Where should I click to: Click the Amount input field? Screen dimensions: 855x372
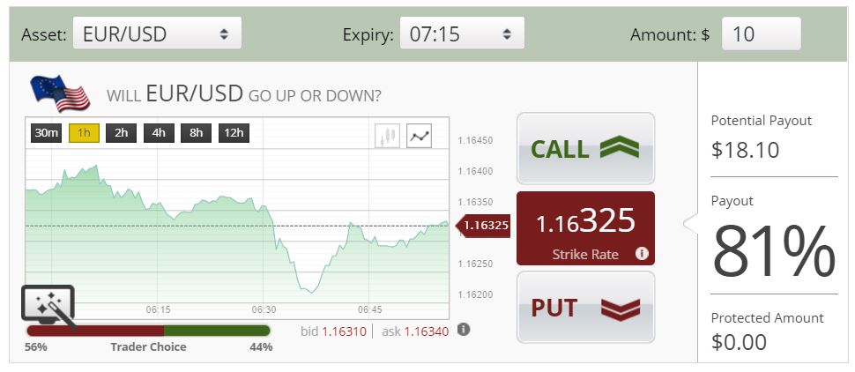[x=762, y=34]
